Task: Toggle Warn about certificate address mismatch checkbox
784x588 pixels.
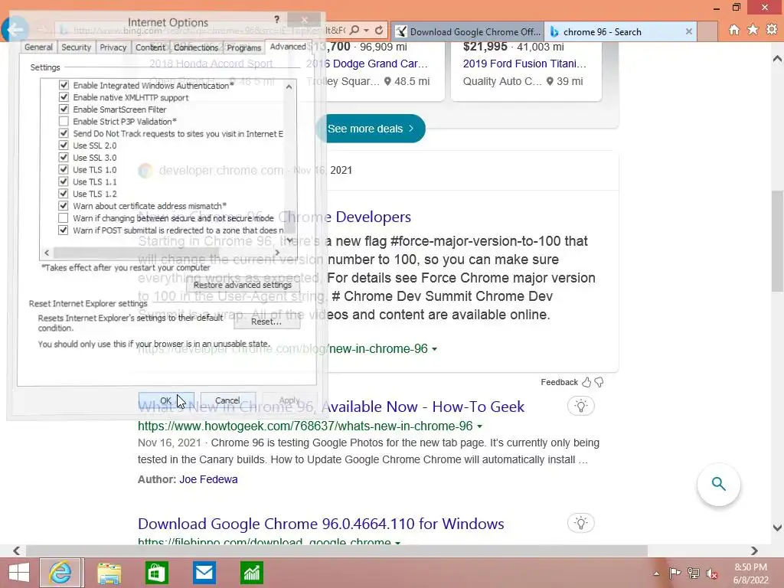Action: tap(64, 205)
